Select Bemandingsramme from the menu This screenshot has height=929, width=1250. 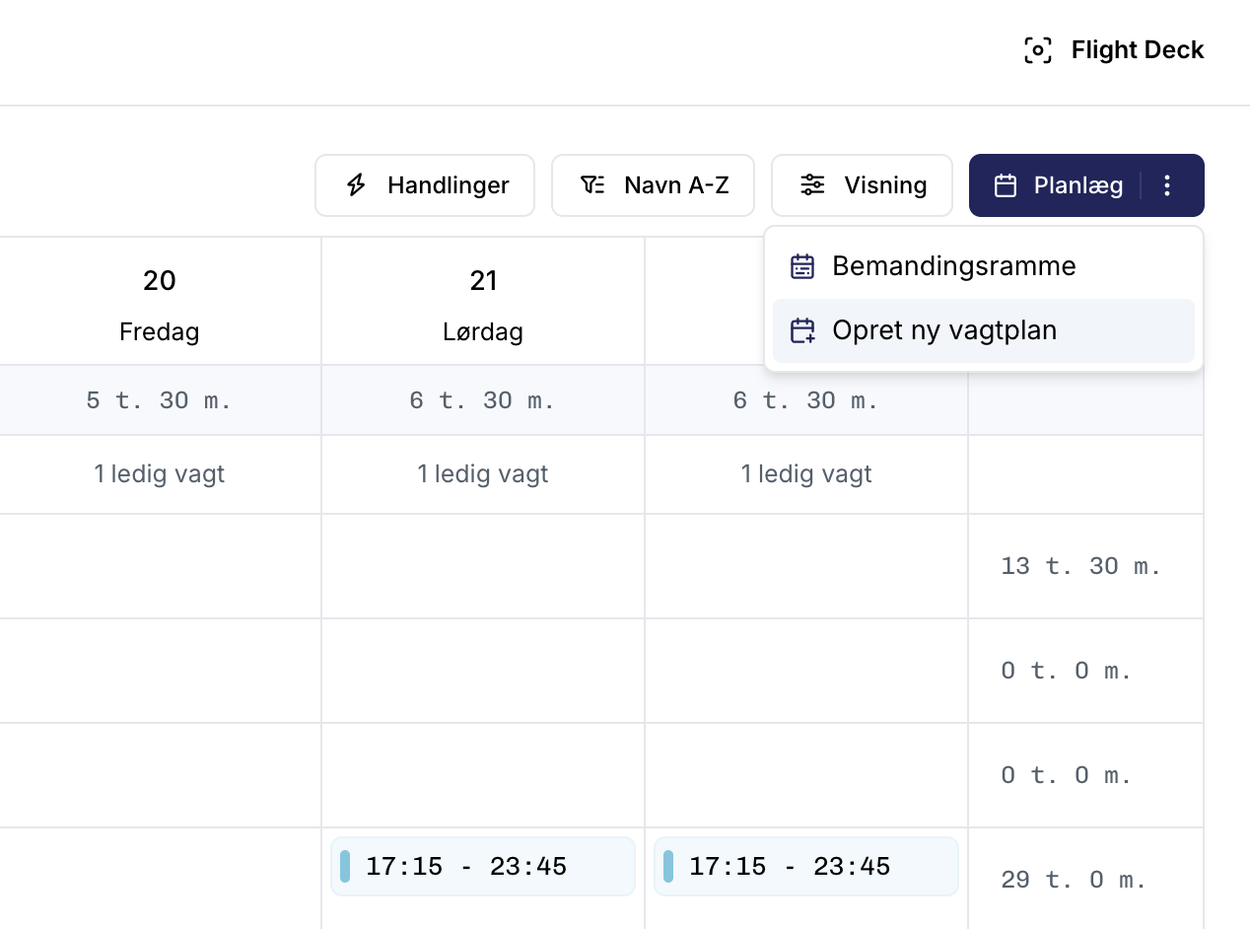point(953,266)
